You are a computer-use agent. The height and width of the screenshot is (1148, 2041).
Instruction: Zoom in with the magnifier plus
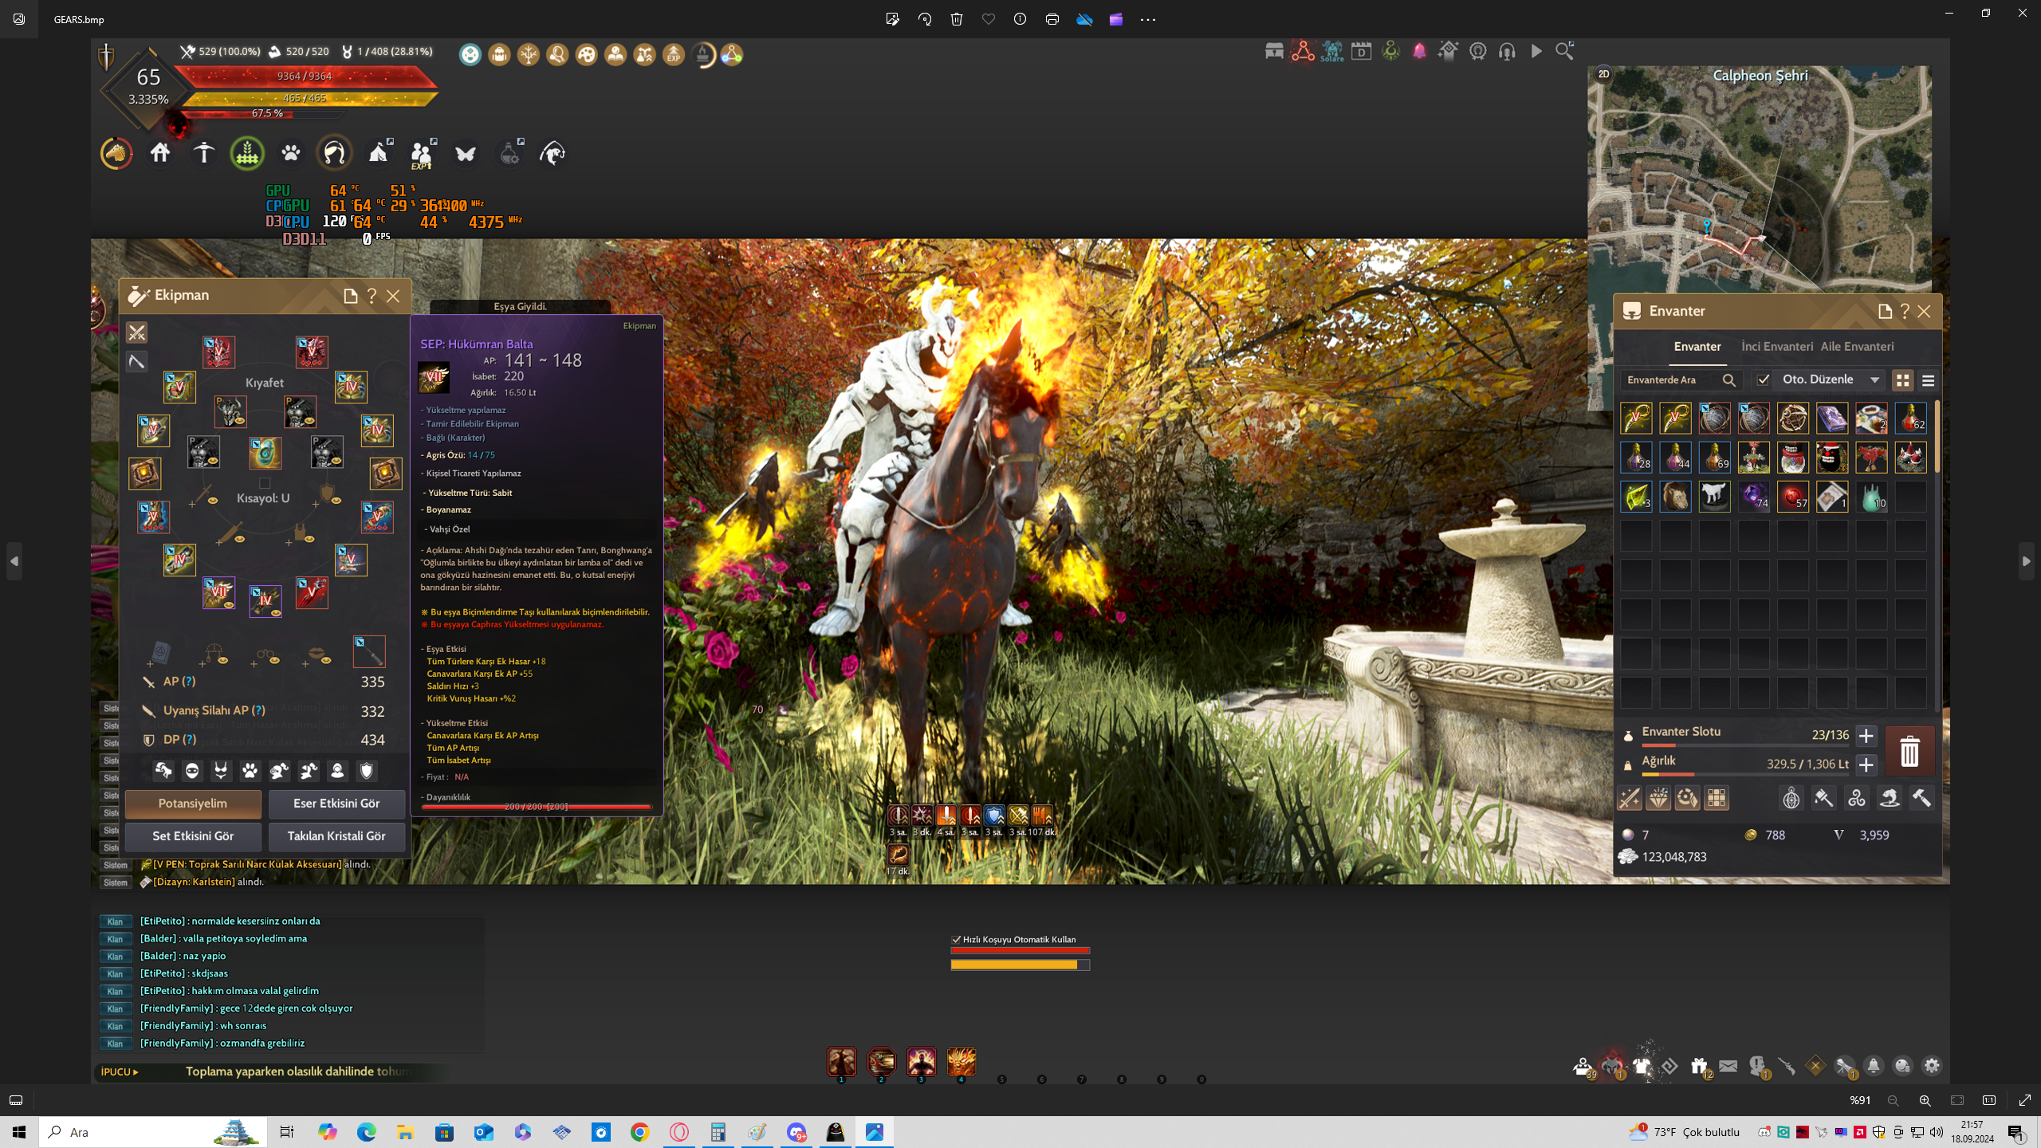pyautogui.click(x=1925, y=1100)
